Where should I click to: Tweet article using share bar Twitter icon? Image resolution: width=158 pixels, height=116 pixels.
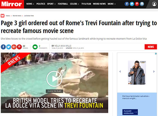(x=9, y=47)
